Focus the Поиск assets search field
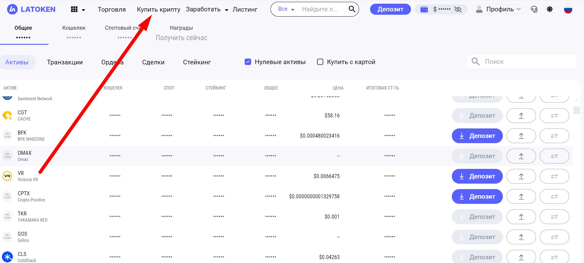The width and height of the screenshot is (584, 263). click(522, 62)
